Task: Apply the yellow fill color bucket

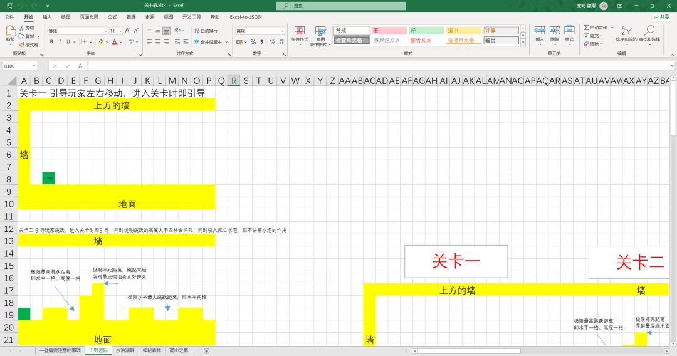Action: click(x=100, y=42)
